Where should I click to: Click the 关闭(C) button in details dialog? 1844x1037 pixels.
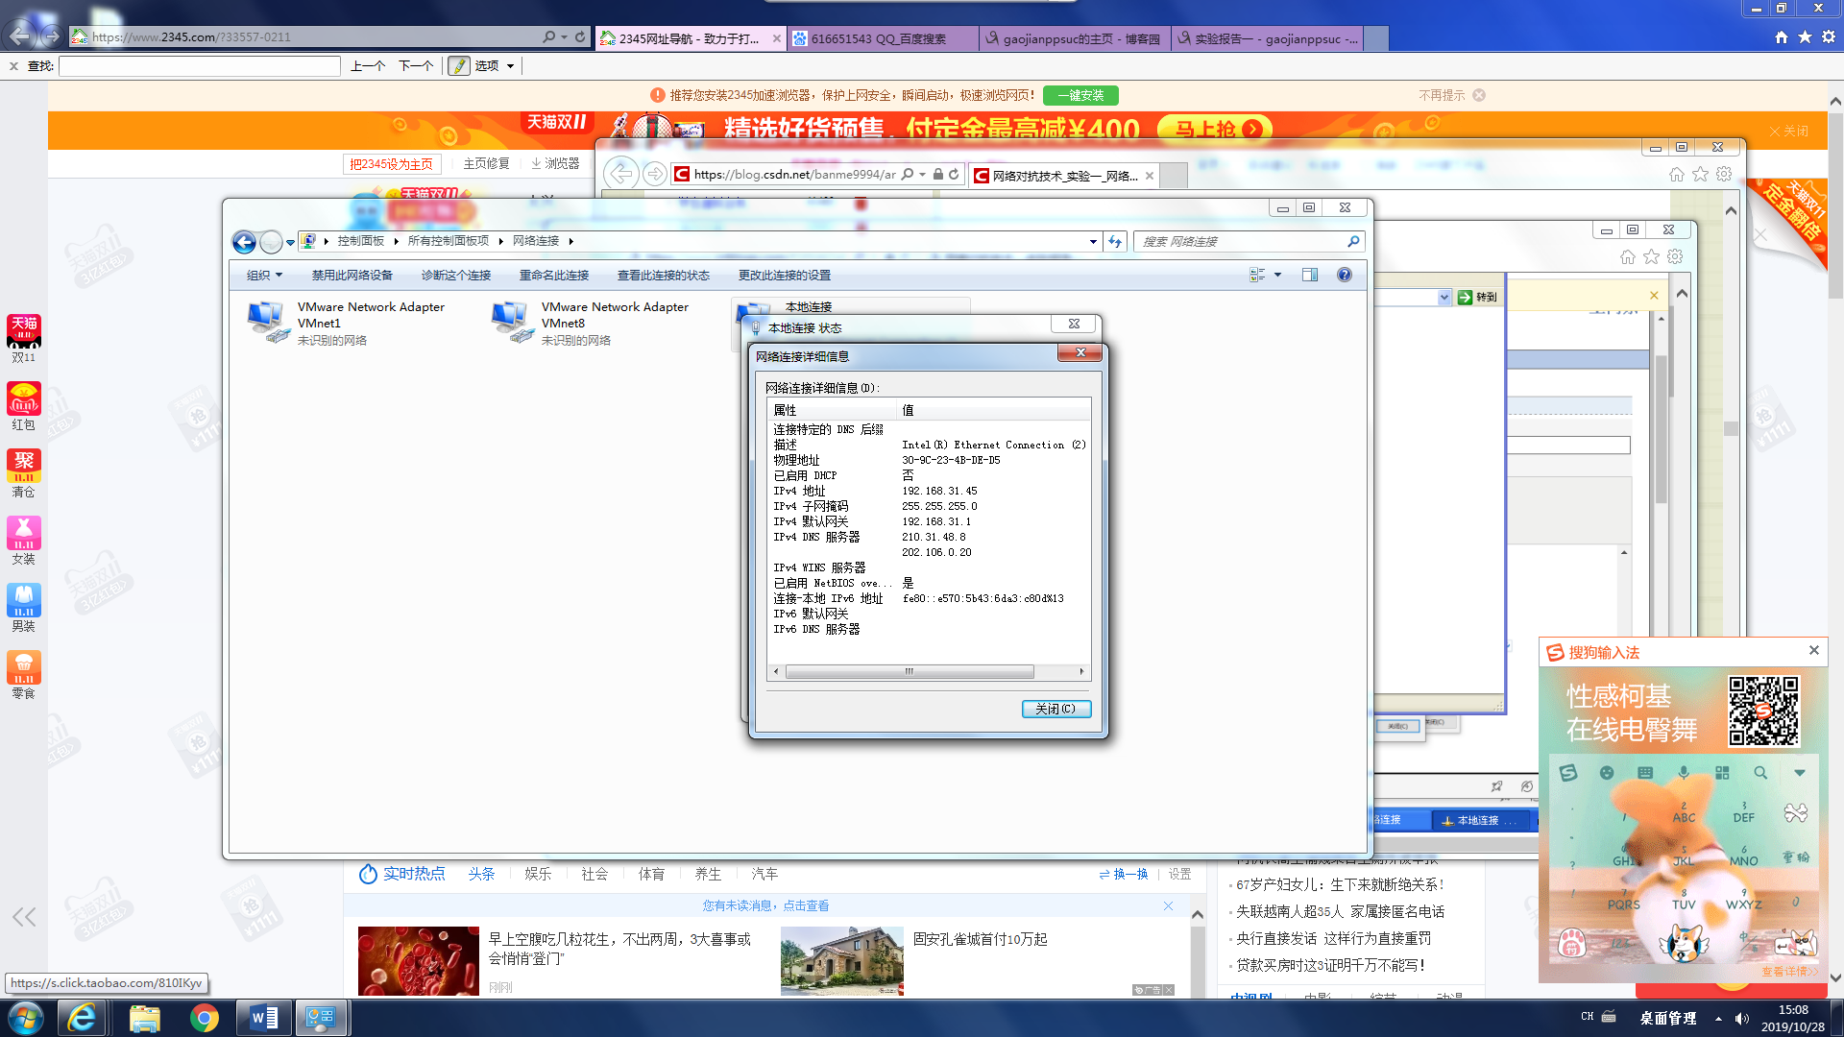1055,709
